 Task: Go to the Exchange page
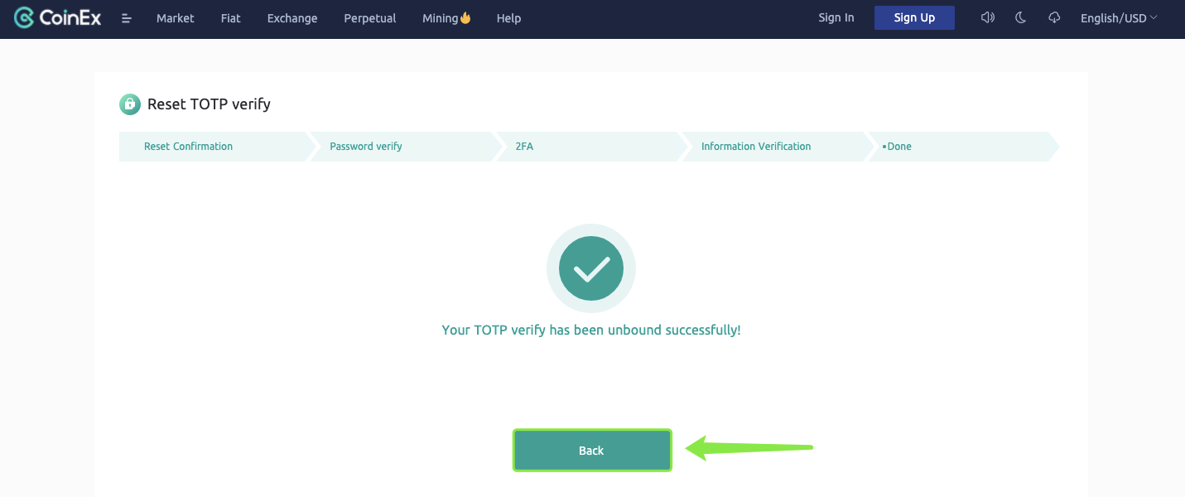[x=292, y=18]
